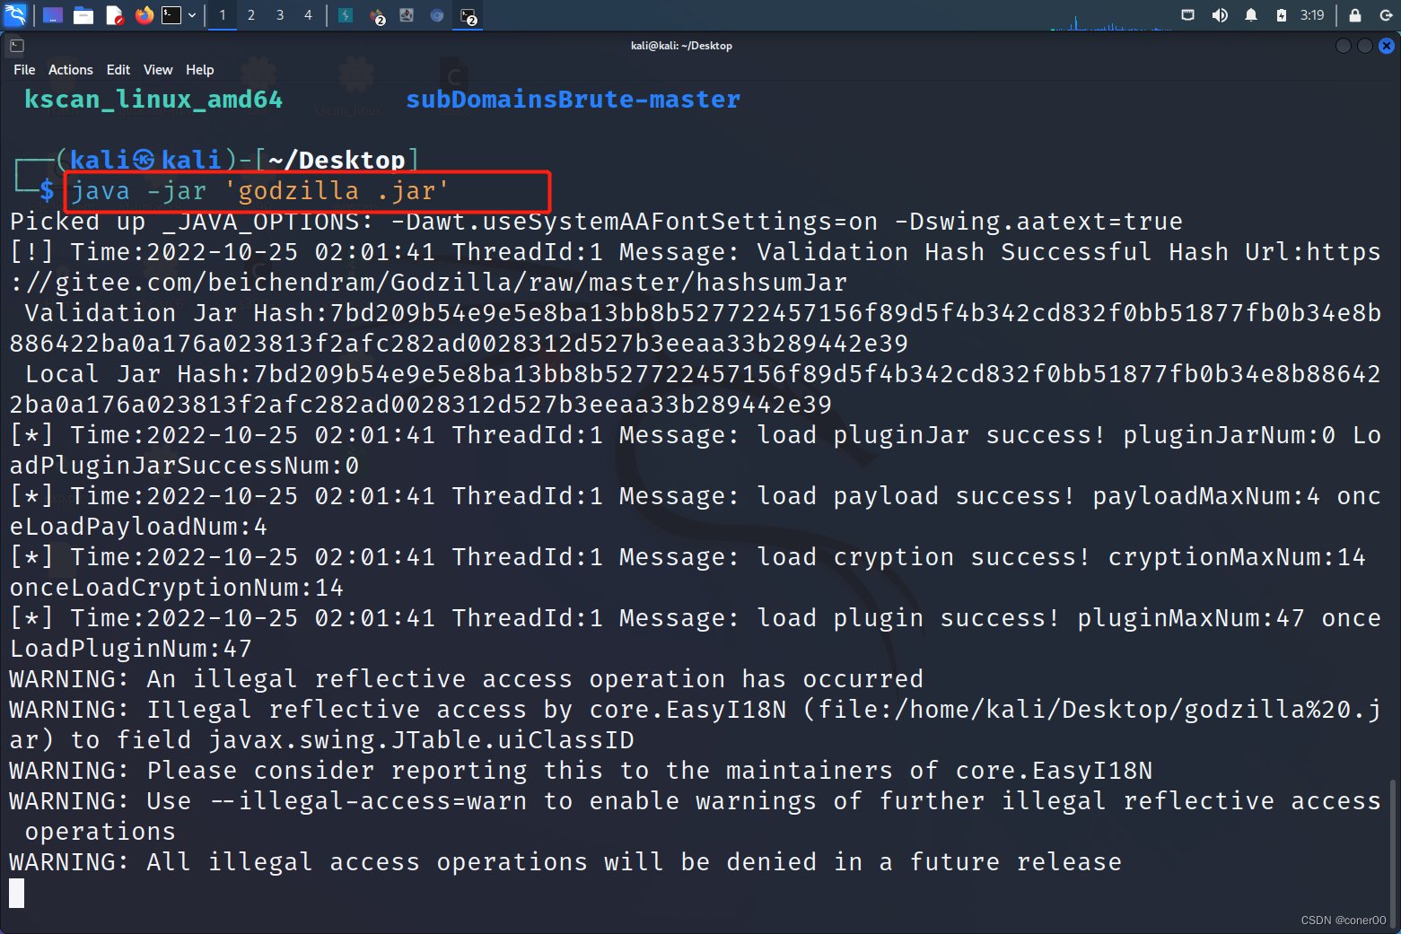Switch to workspace 1

223,15
